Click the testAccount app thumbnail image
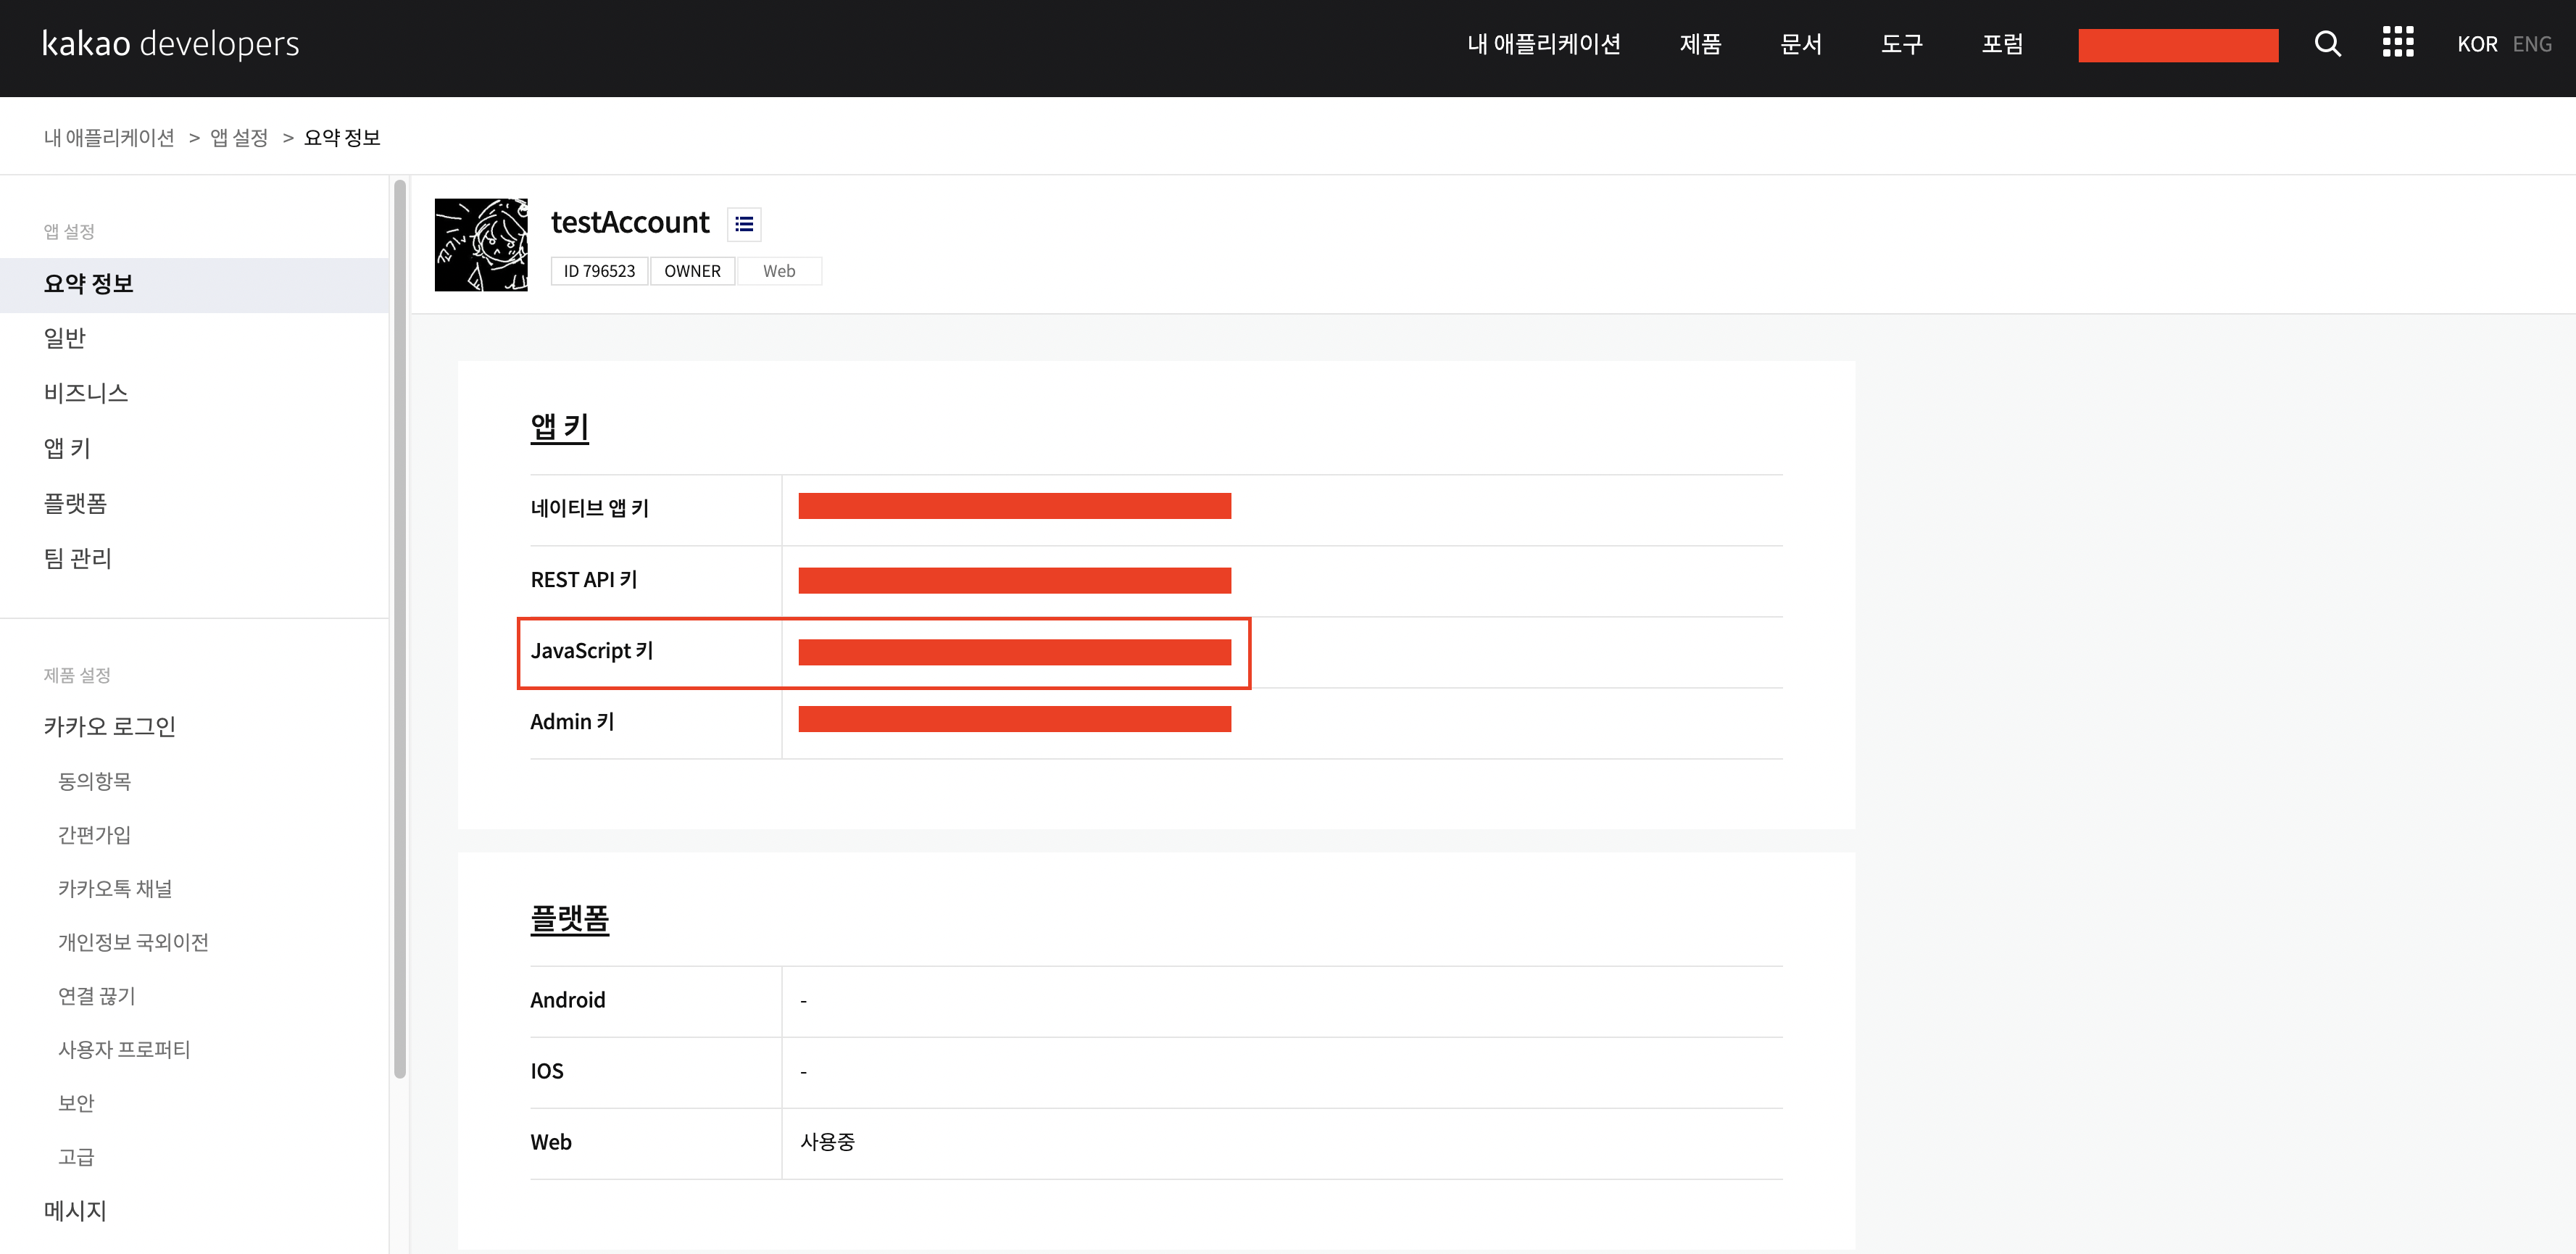2576x1254 pixels. click(x=481, y=245)
